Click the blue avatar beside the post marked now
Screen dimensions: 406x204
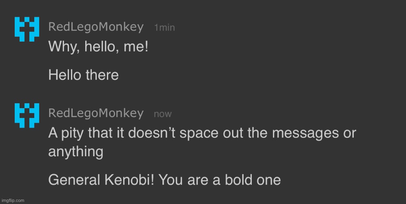coord(27,115)
